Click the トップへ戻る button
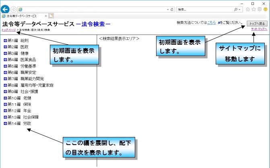This screenshot has height=168, width=270. 257,24
